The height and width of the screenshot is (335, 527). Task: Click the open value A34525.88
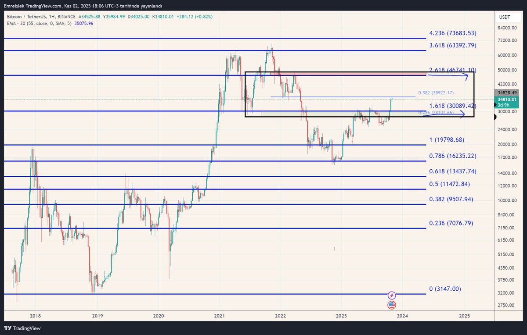pyautogui.click(x=89, y=17)
